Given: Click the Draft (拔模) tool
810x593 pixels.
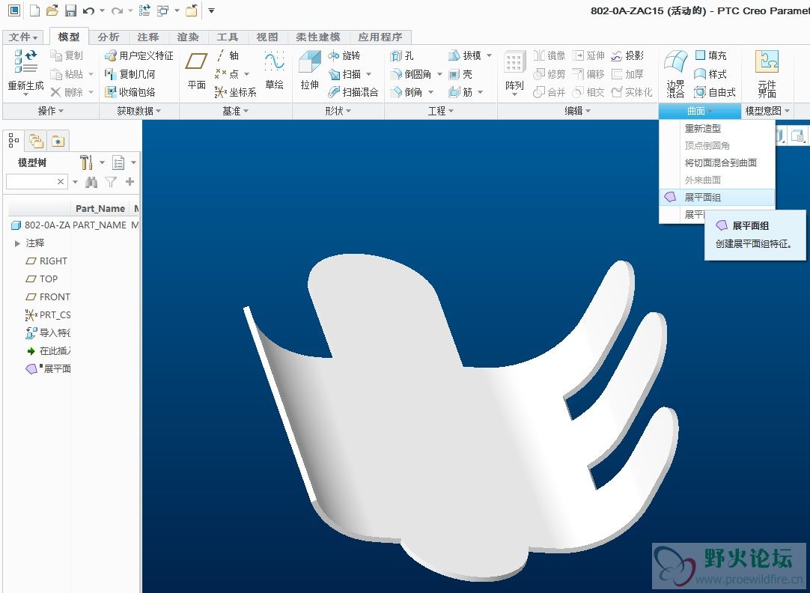Looking at the screenshot, I should click(465, 55).
